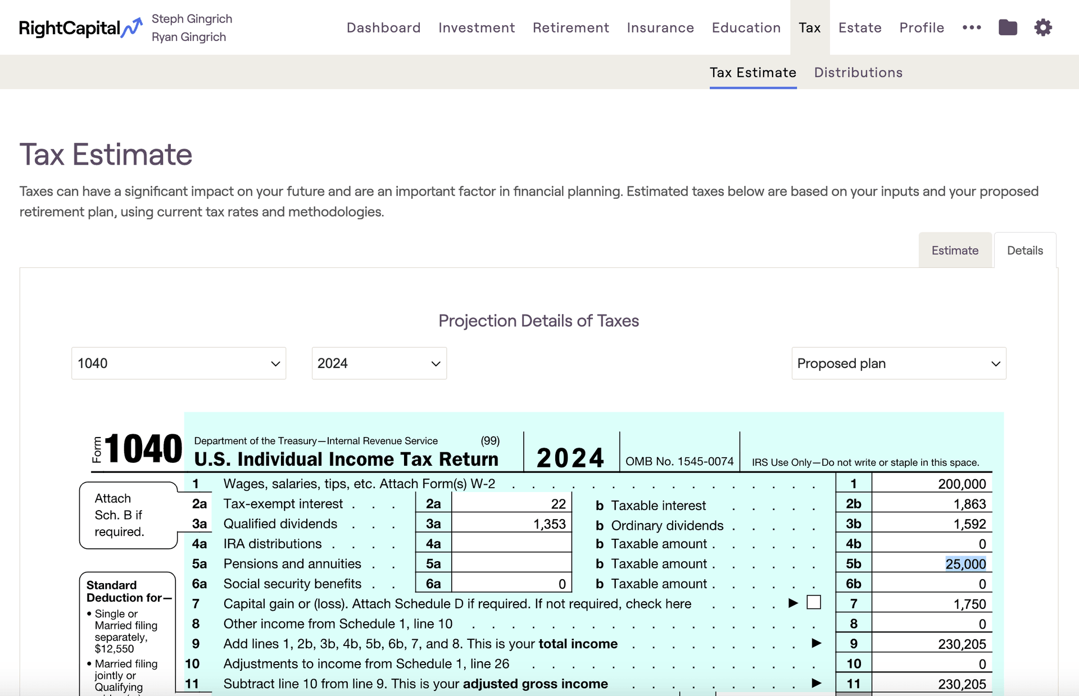Switch to the Tax Estimate sub-tab
The height and width of the screenshot is (696, 1079).
(x=753, y=72)
